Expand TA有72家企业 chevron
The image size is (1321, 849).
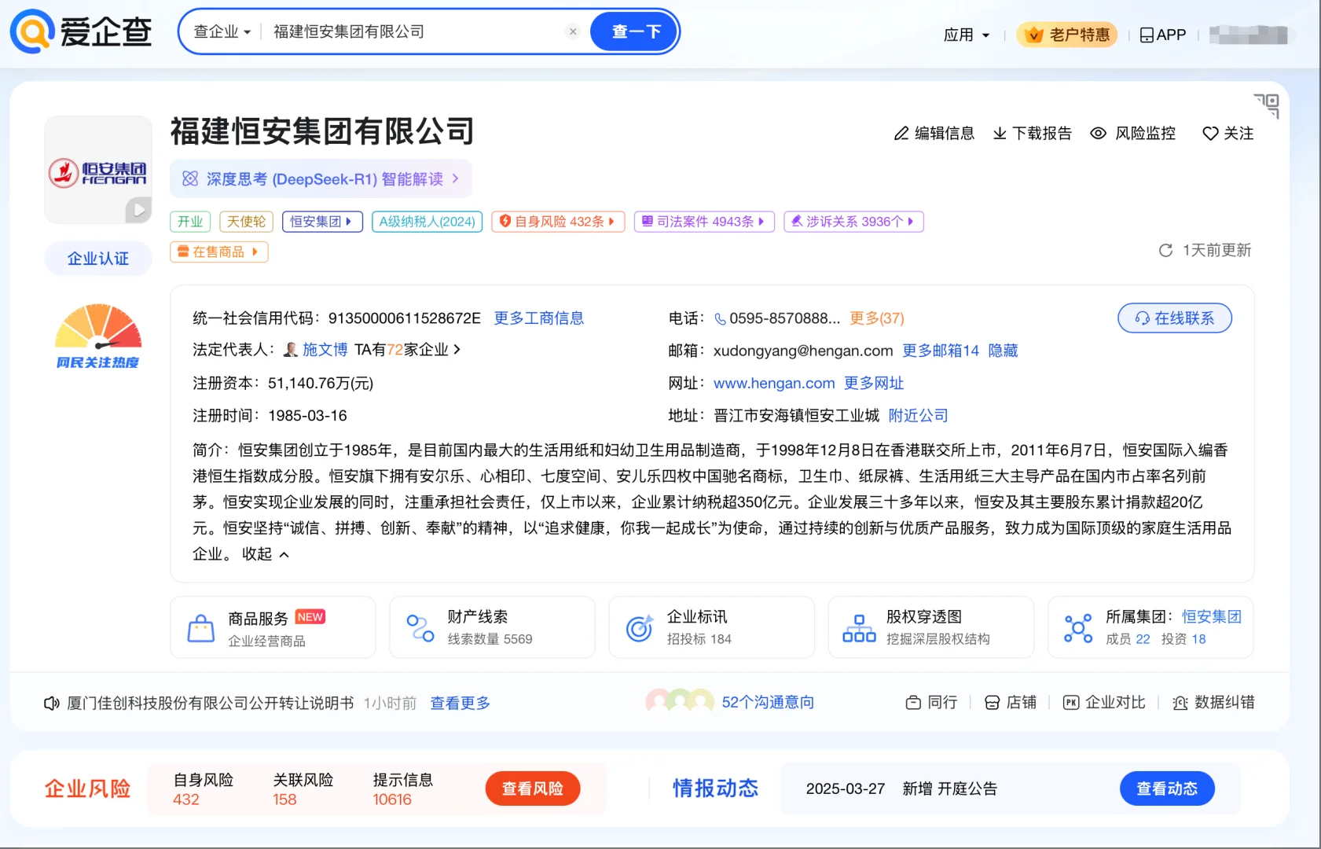click(457, 350)
